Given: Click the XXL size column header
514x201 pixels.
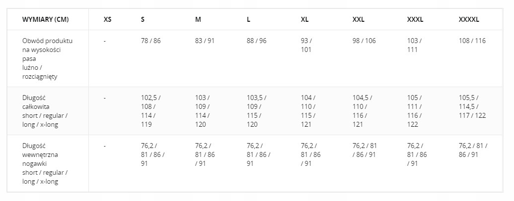Looking at the screenshot, I should click(359, 20).
